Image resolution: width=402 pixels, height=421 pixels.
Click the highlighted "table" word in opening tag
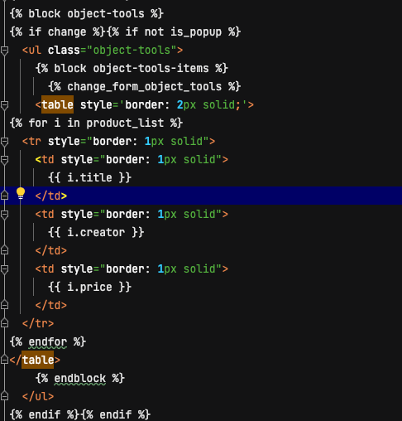(x=57, y=104)
